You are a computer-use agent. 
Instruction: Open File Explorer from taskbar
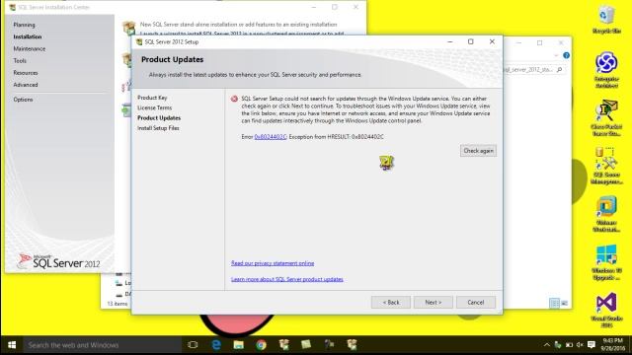click(239, 345)
